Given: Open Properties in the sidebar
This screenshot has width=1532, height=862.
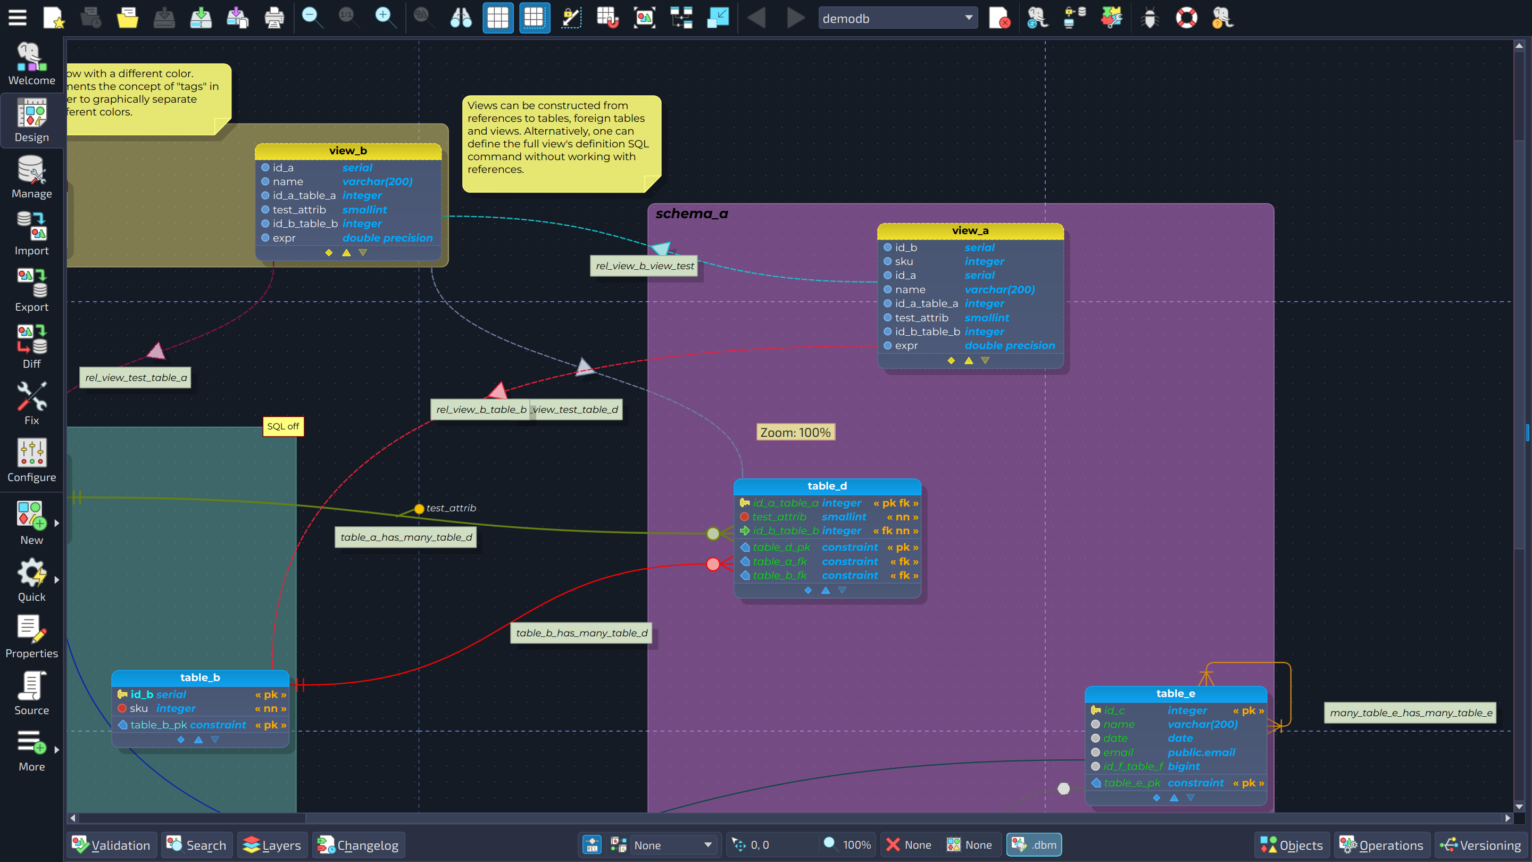Looking at the screenshot, I should (31, 636).
